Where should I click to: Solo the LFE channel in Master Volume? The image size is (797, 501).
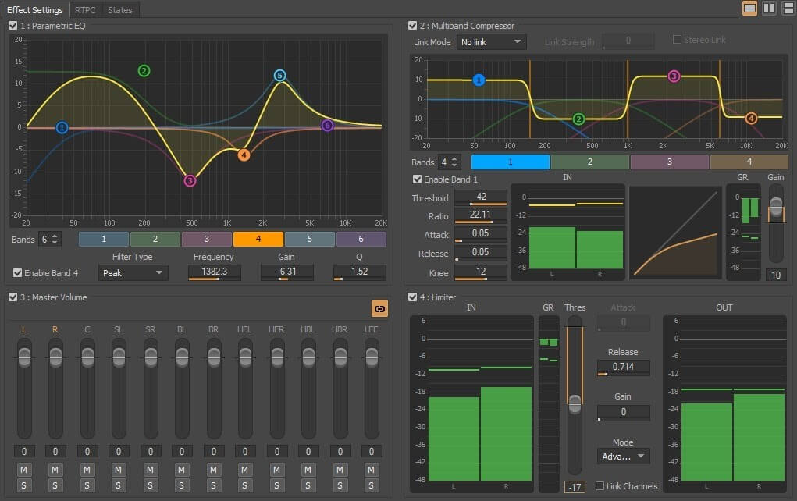coord(372,485)
